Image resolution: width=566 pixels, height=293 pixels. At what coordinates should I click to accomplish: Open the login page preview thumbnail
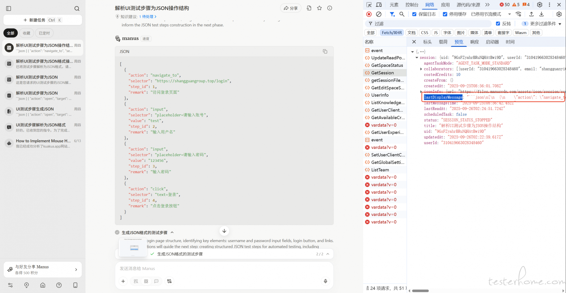[133, 247]
